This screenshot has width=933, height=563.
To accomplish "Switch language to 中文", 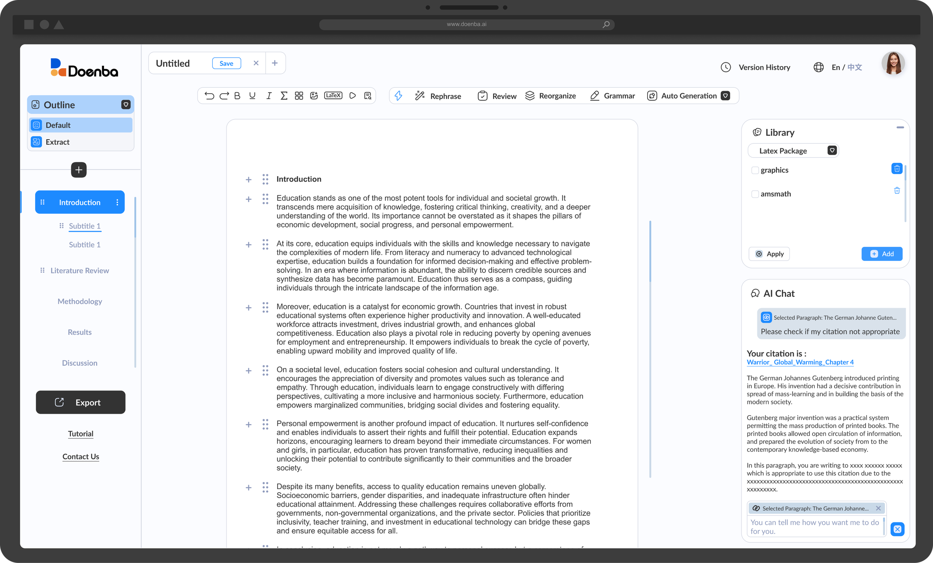I will pos(855,68).
